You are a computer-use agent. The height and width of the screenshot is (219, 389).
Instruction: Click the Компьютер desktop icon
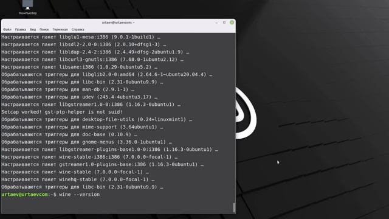[28, 7]
